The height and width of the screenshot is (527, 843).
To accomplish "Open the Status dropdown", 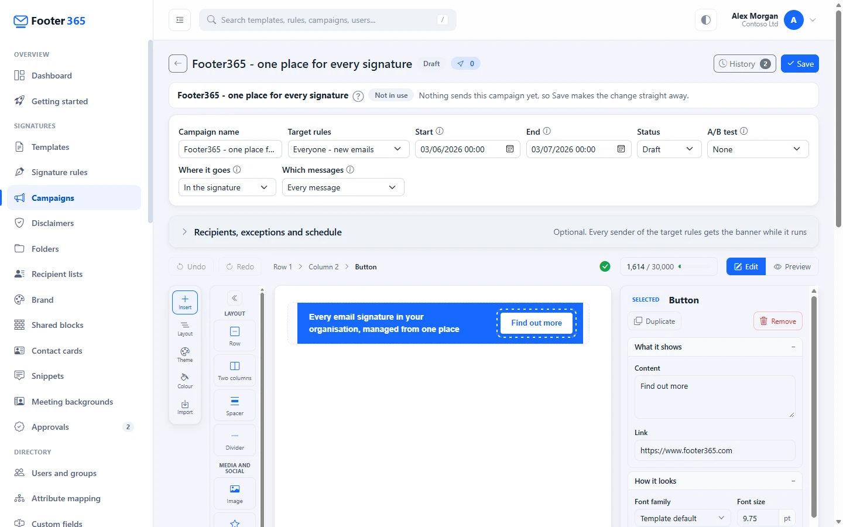I will pos(669,149).
